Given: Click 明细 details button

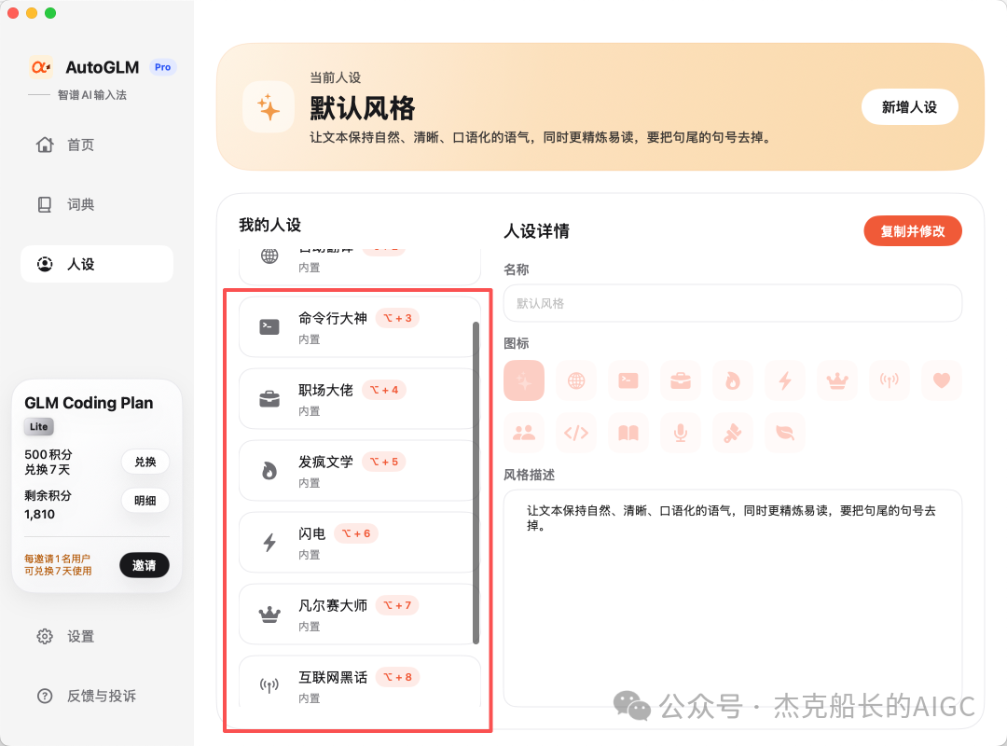Looking at the screenshot, I should coord(145,501).
